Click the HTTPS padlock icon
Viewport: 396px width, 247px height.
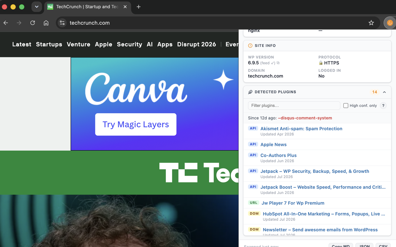click(x=321, y=63)
